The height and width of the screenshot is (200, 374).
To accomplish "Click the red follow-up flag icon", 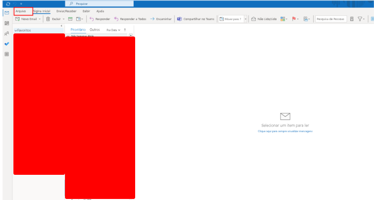I will (294, 19).
